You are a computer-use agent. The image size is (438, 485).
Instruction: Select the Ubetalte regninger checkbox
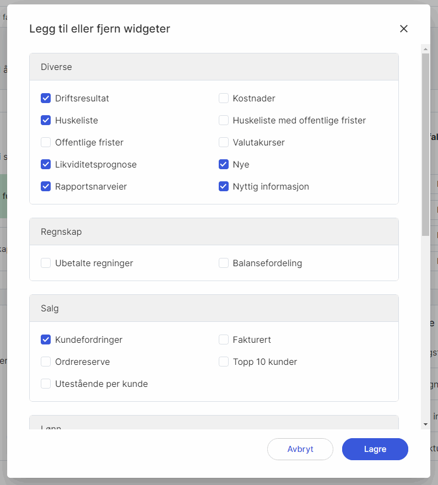(46, 263)
